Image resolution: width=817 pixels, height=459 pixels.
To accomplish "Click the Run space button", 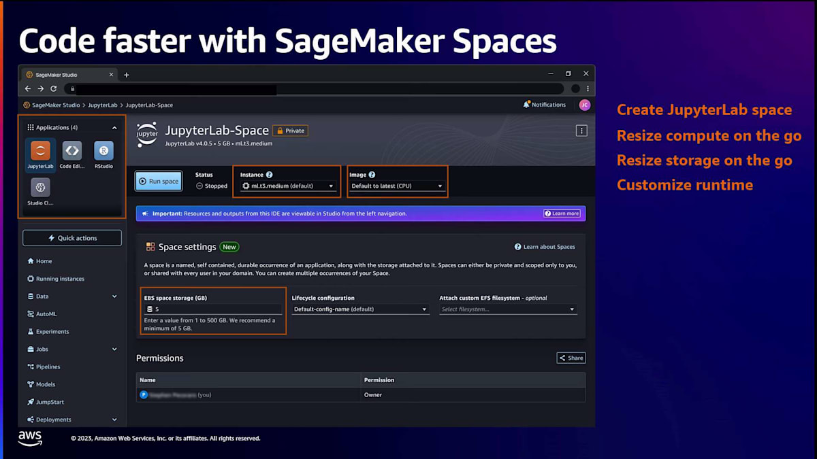I will tap(159, 182).
